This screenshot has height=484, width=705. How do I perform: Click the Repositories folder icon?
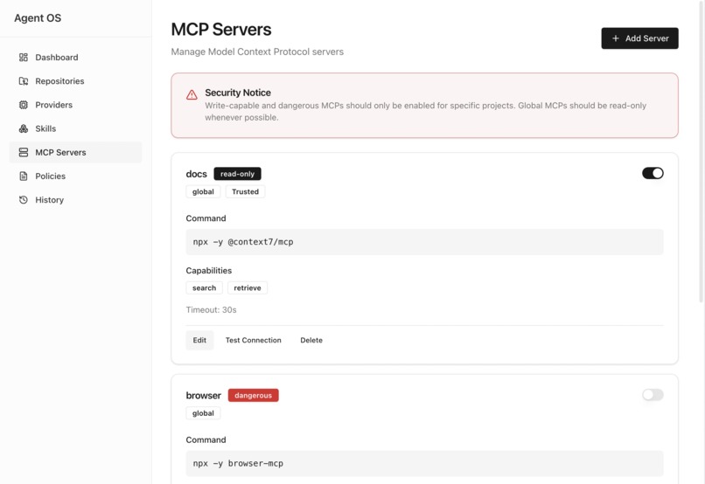tap(24, 81)
